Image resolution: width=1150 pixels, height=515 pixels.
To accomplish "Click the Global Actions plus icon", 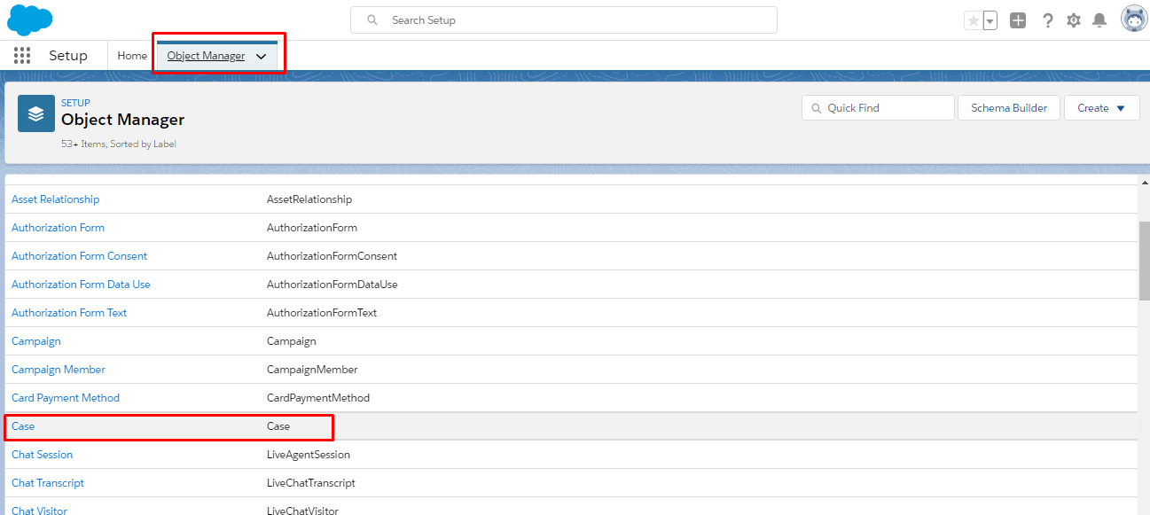I will 1018,20.
